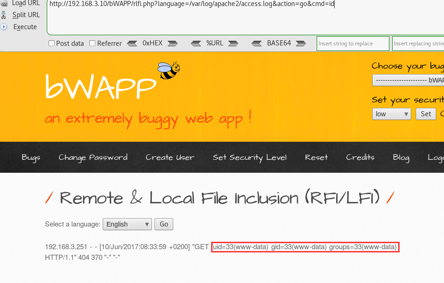Click the Split URL label
The image size is (444, 283).
pyautogui.click(x=26, y=15)
